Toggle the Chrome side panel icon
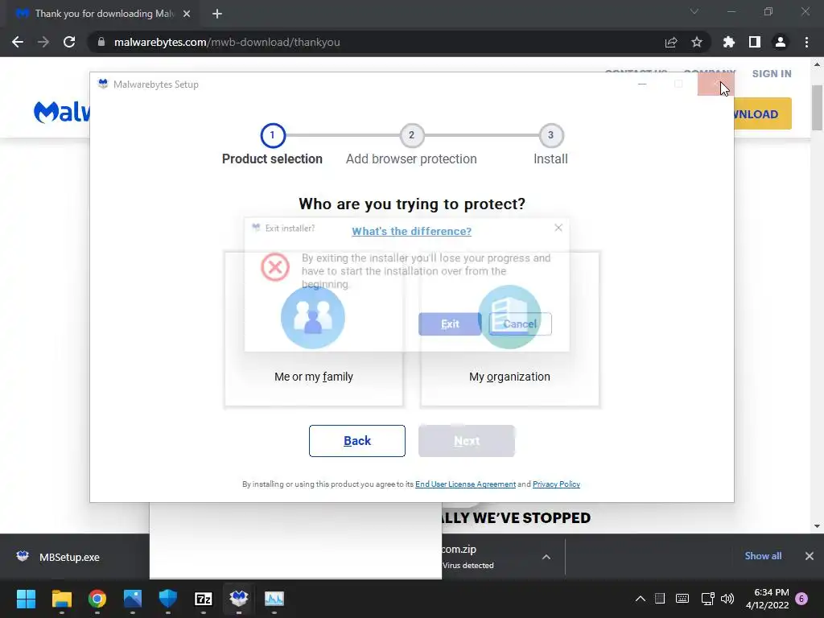The width and height of the screenshot is (824, 618). (x=755, y=42)
